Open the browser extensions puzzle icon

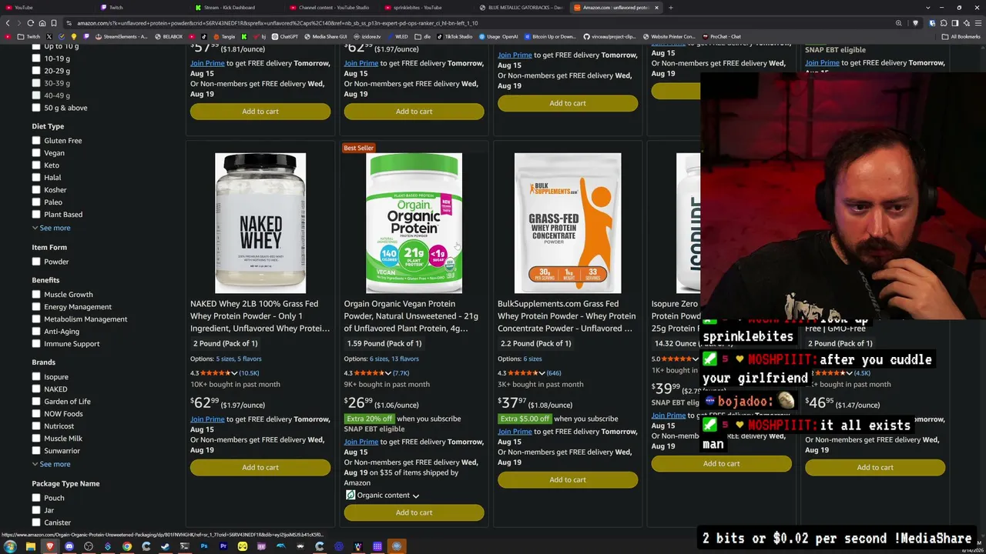(x=944, y=23)
